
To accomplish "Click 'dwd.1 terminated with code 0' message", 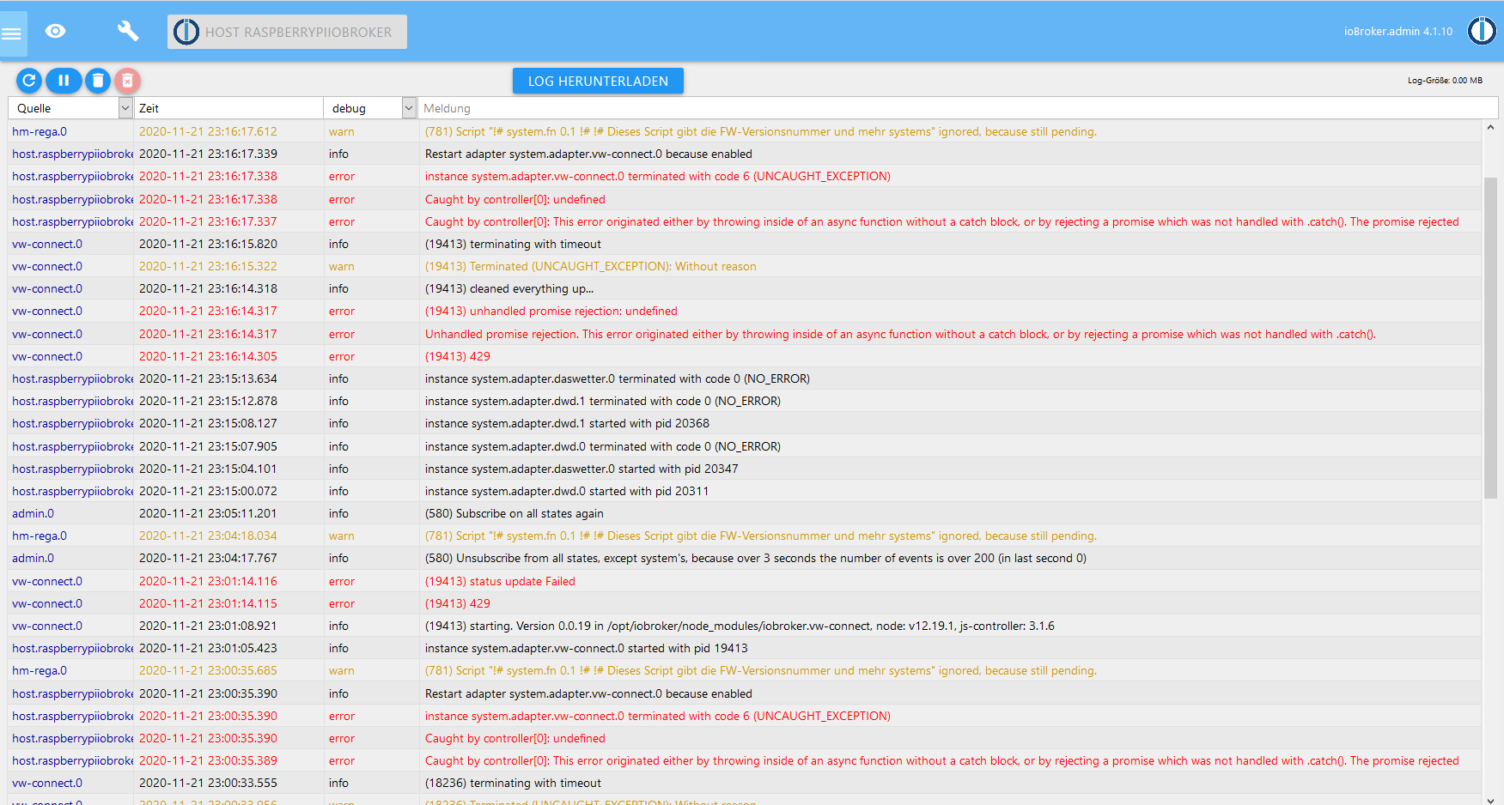I will (x=603, y=401).
